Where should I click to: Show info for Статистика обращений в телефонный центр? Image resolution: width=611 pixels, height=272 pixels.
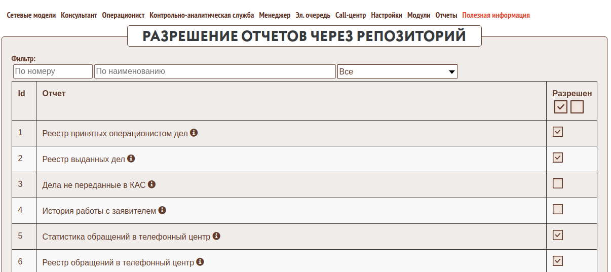(216, 236)
